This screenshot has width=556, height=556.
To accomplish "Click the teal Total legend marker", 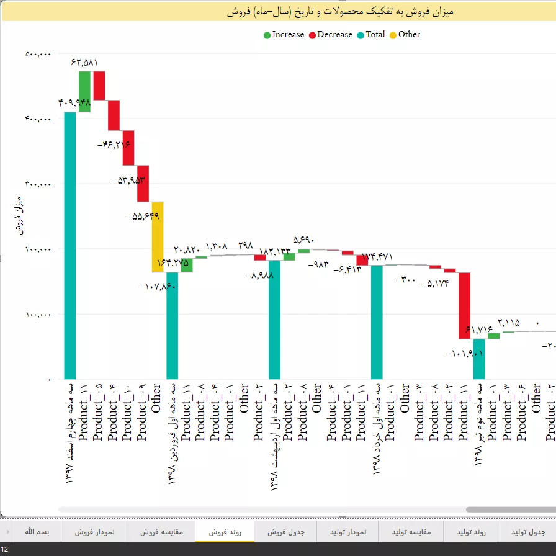I will point(361,35).
